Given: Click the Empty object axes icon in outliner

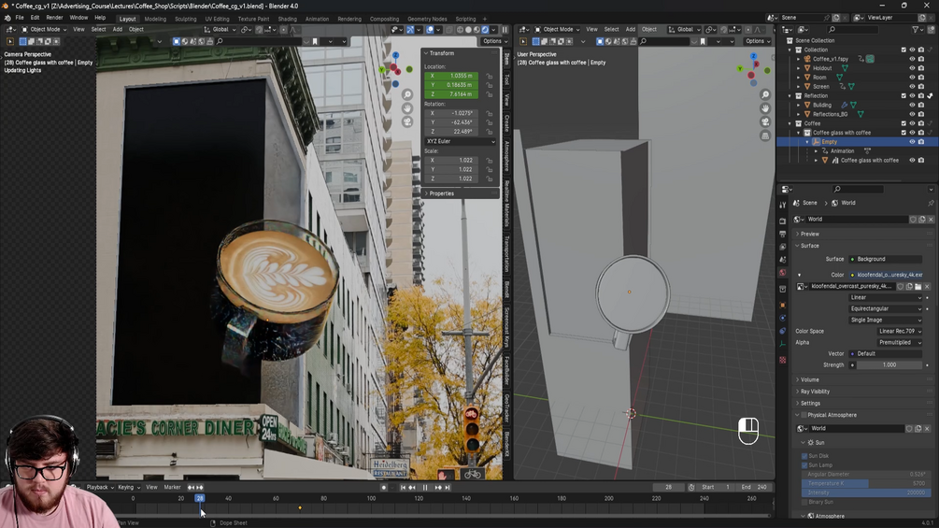Looking at the screenshot, I should pyautogui.click(x=817, y=142).
